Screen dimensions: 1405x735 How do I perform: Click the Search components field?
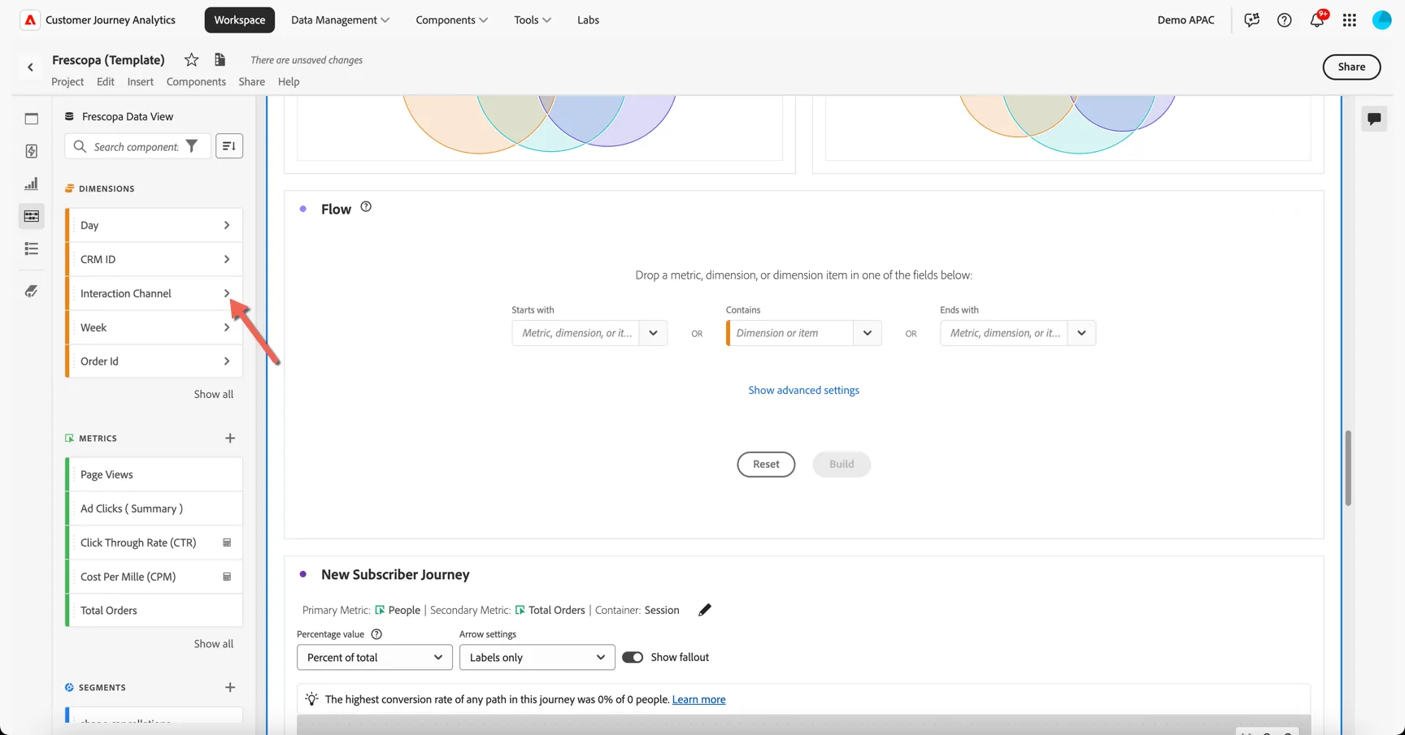pos(136,146)
